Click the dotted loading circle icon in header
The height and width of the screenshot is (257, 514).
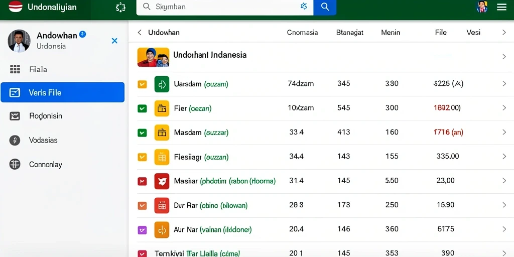[120, 7]
